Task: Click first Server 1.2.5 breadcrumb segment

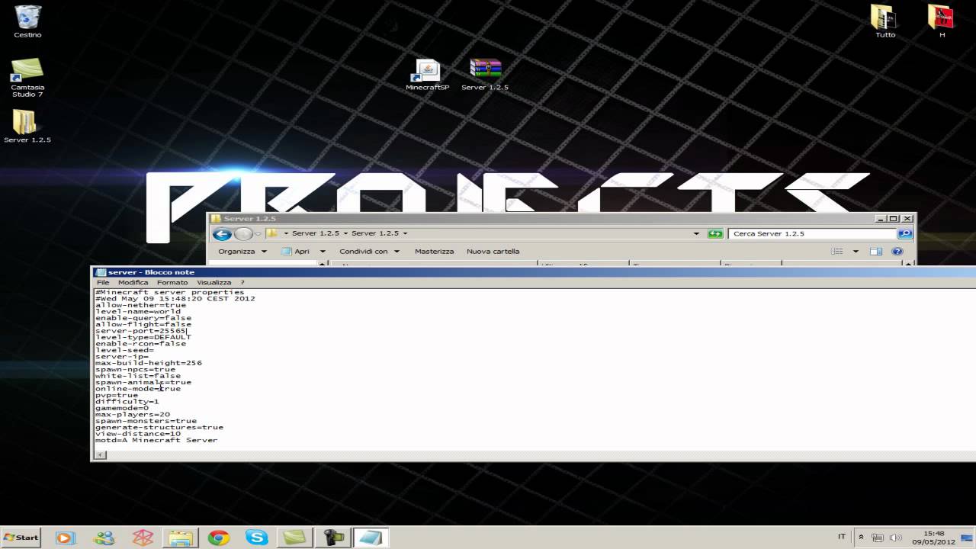Action: click(x=315, y=233)
